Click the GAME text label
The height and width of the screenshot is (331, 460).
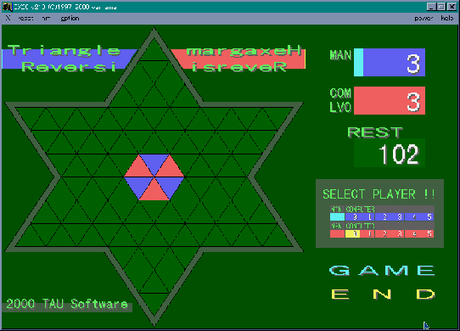(x=382, y=270)
